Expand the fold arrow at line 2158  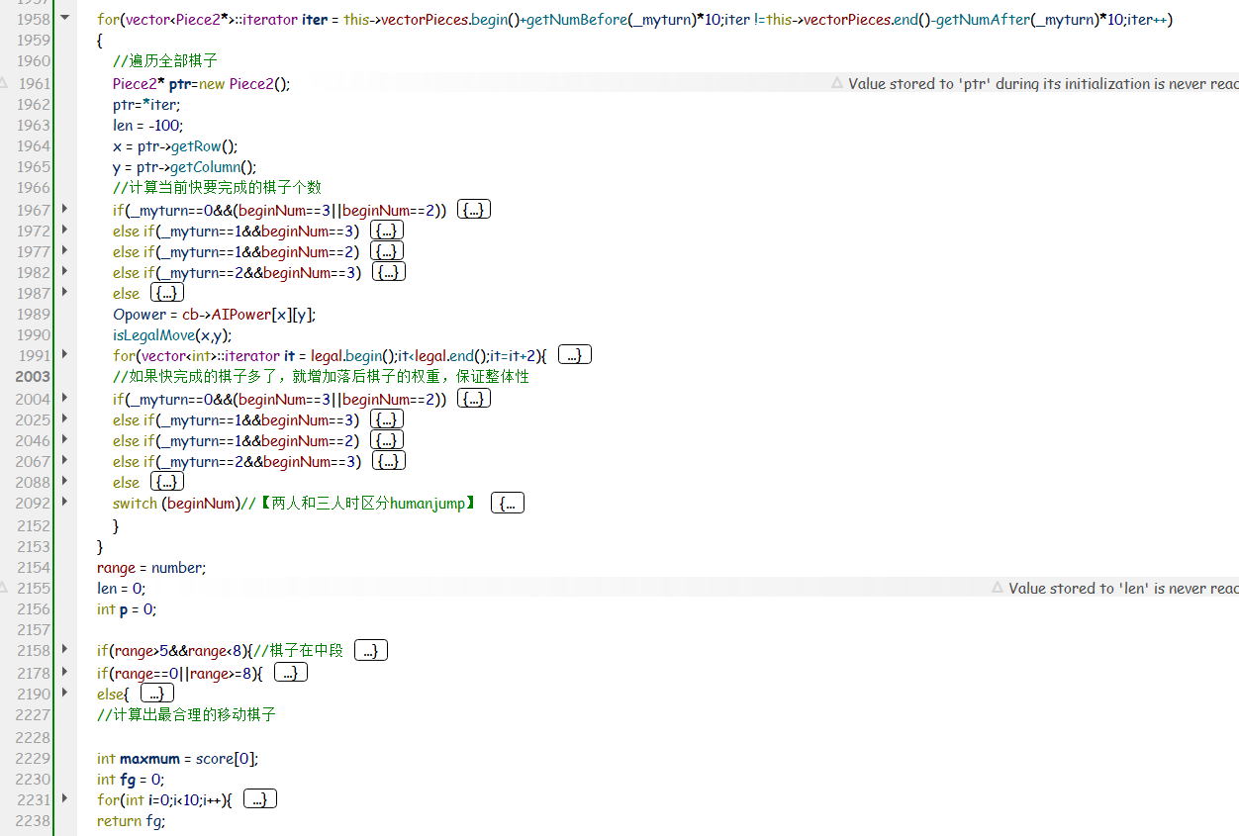tap(65, 649)
